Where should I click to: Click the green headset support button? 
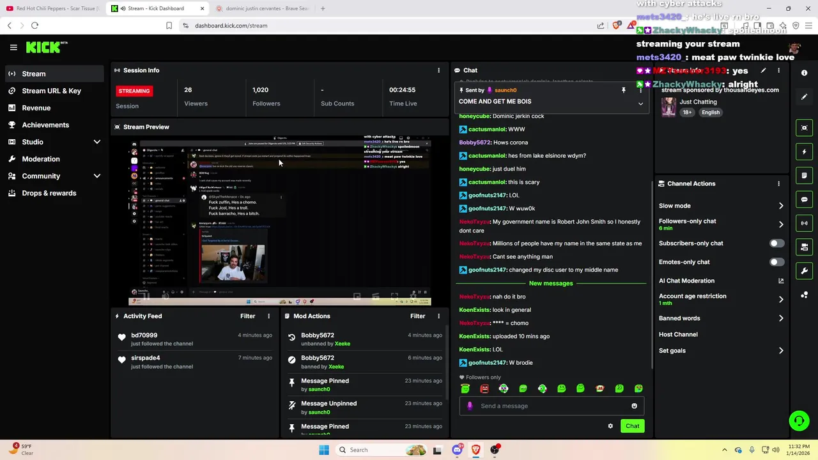click(799, 420)
